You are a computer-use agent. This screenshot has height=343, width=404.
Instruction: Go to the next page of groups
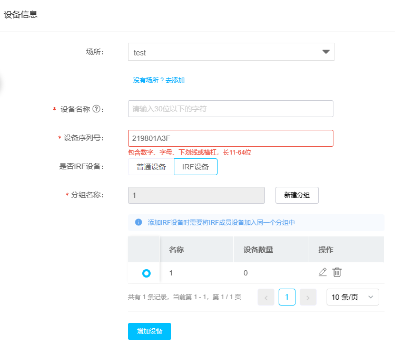point(308,297)
